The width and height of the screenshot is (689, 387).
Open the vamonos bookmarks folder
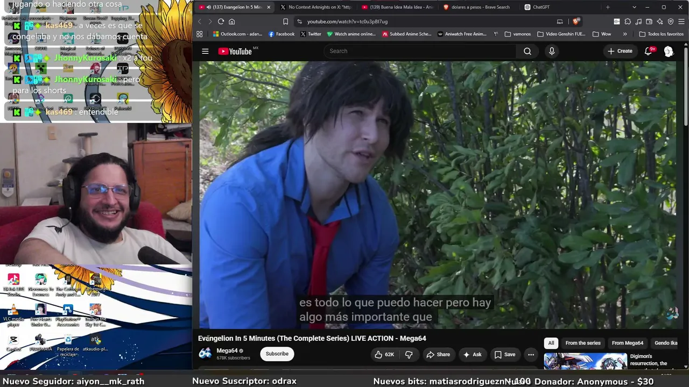coord(518,34)
